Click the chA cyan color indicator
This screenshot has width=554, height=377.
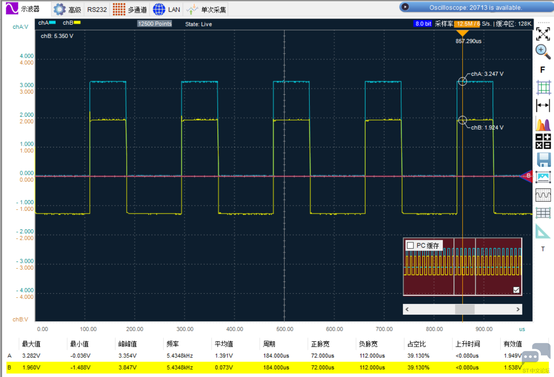point(52,23)
